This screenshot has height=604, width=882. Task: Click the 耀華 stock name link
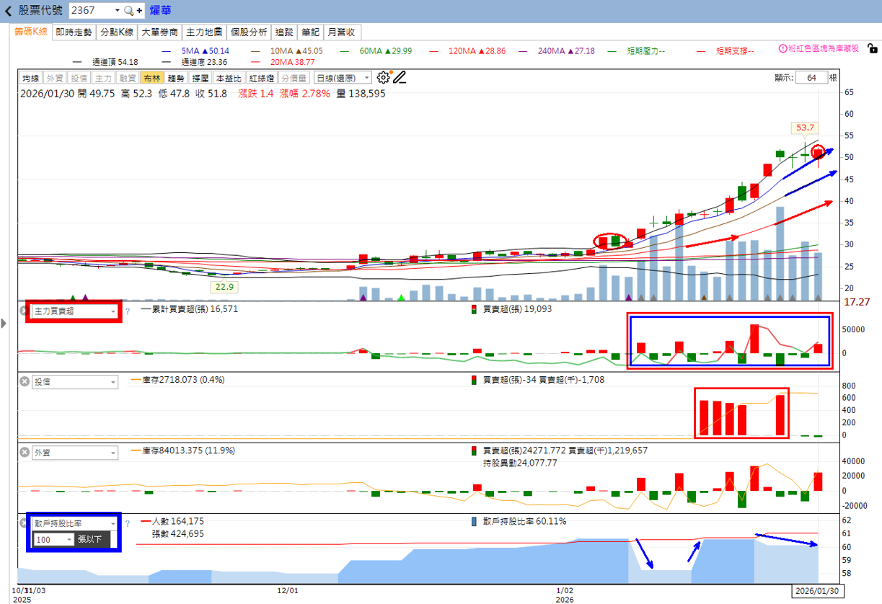click(x=161, y=11)
